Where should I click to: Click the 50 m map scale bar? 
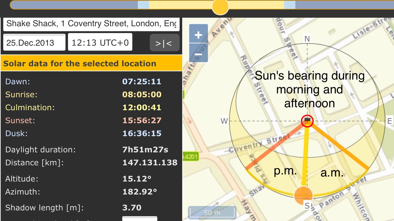[212, 212]
